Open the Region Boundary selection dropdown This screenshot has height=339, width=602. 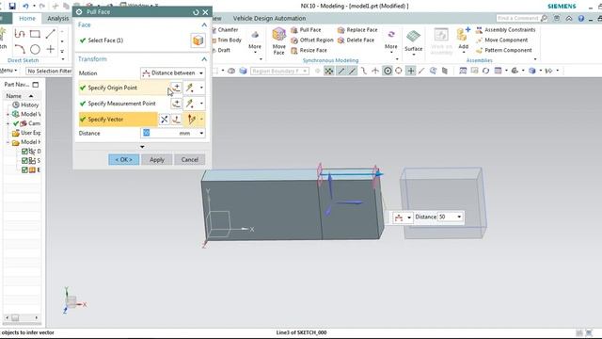coord(279,72)
